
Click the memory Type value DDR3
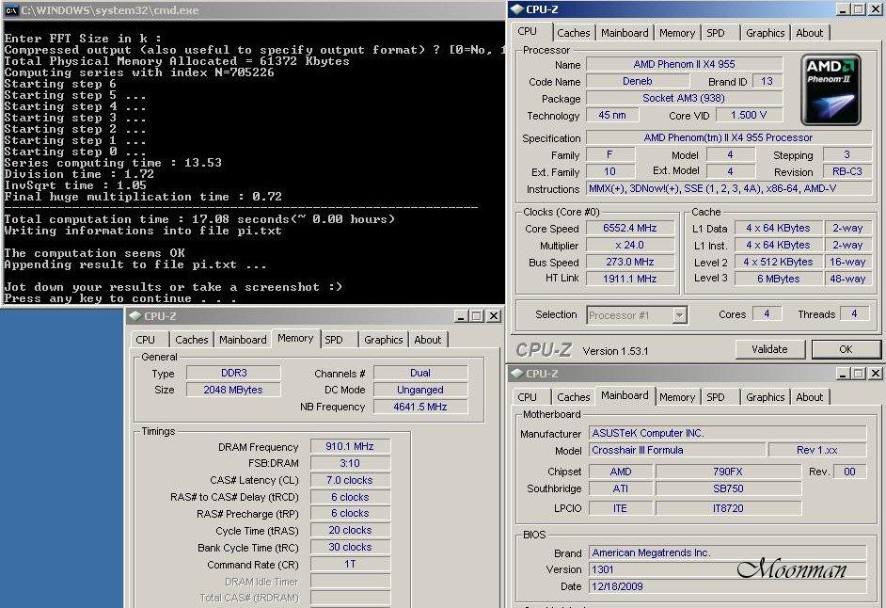(233, 373)
